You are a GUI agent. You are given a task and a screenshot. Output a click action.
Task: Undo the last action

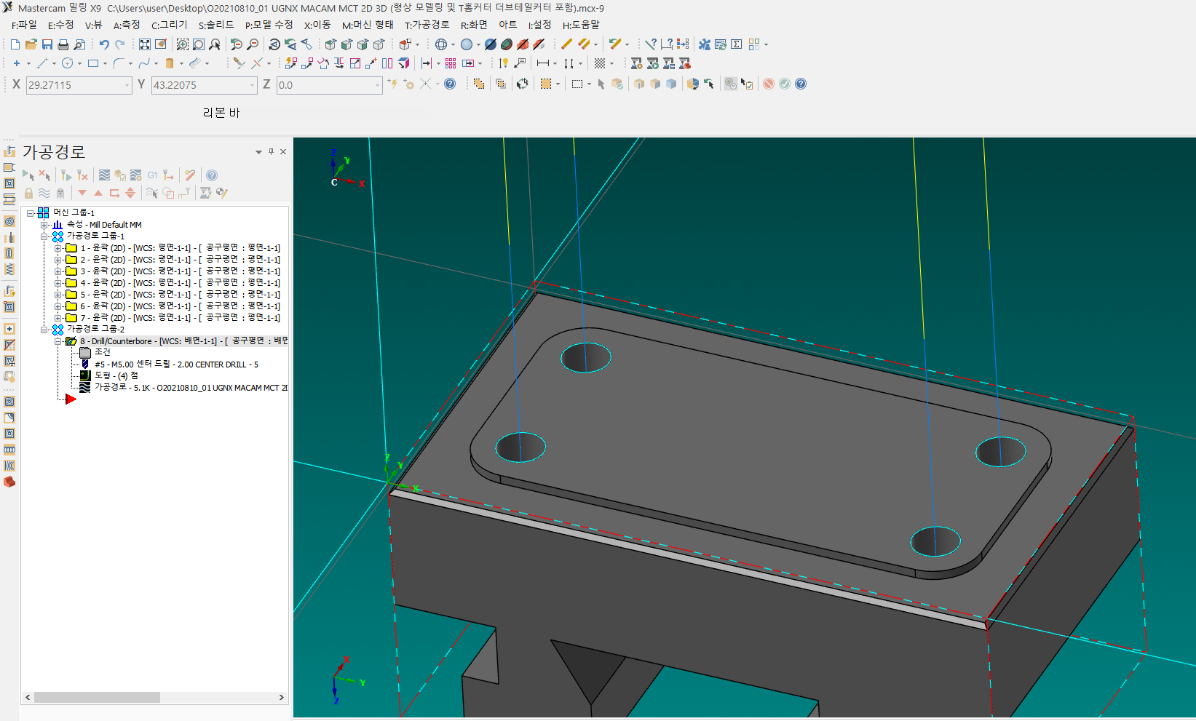pyautogui.click(x=104, y=44)
